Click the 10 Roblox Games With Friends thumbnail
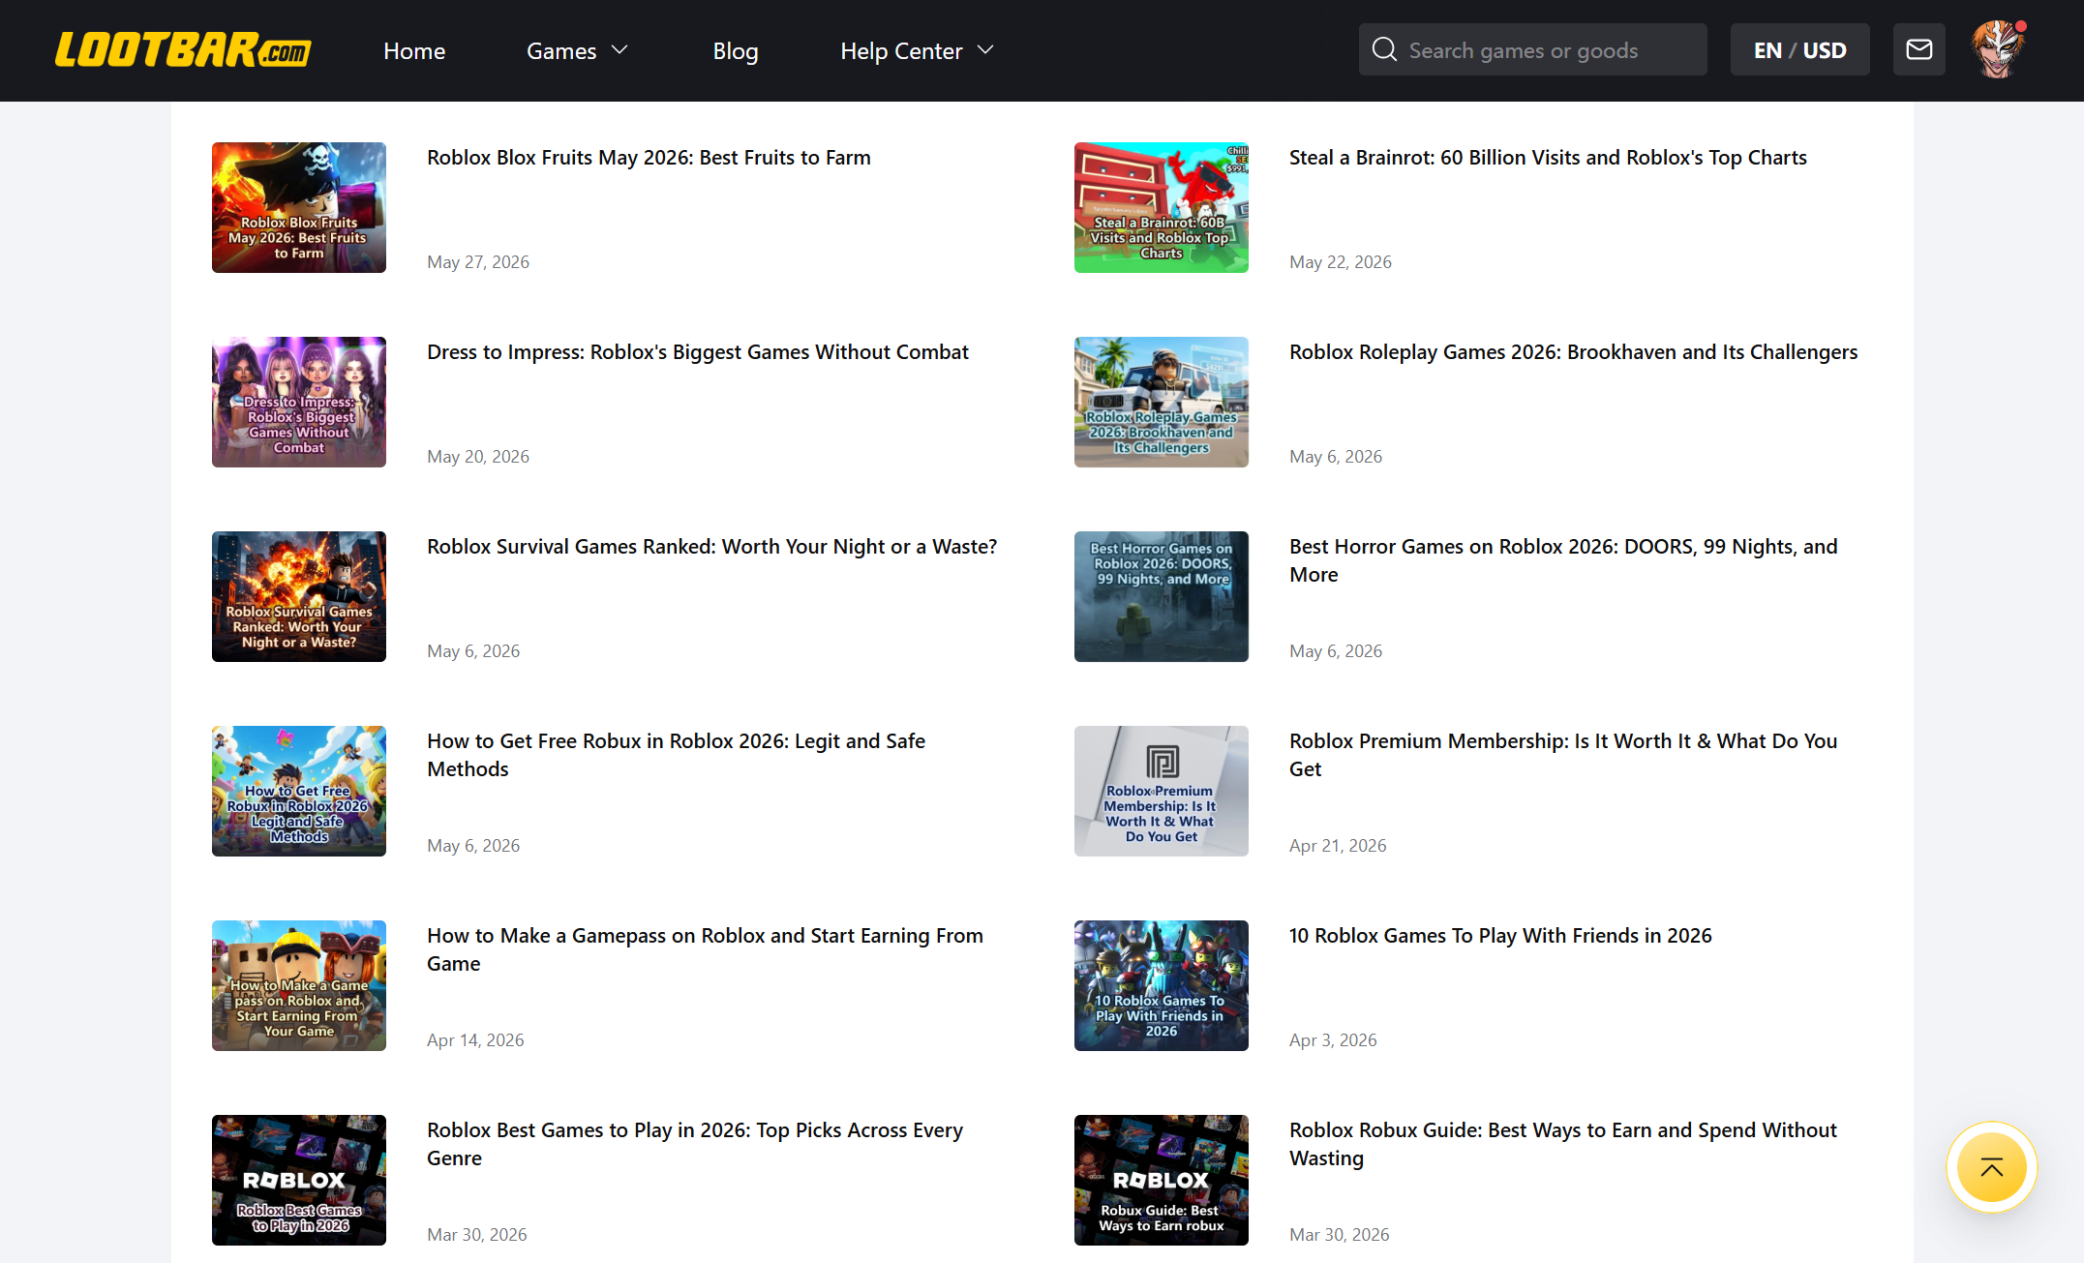 tap(1162, 985)
